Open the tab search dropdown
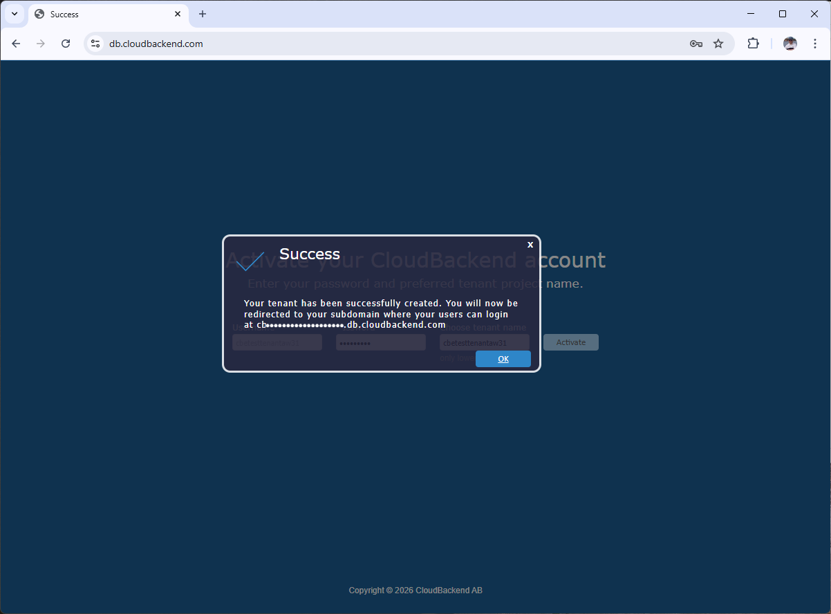Image resolution: width=831 pixels, height=614 pixels. [x=15, y=14]
